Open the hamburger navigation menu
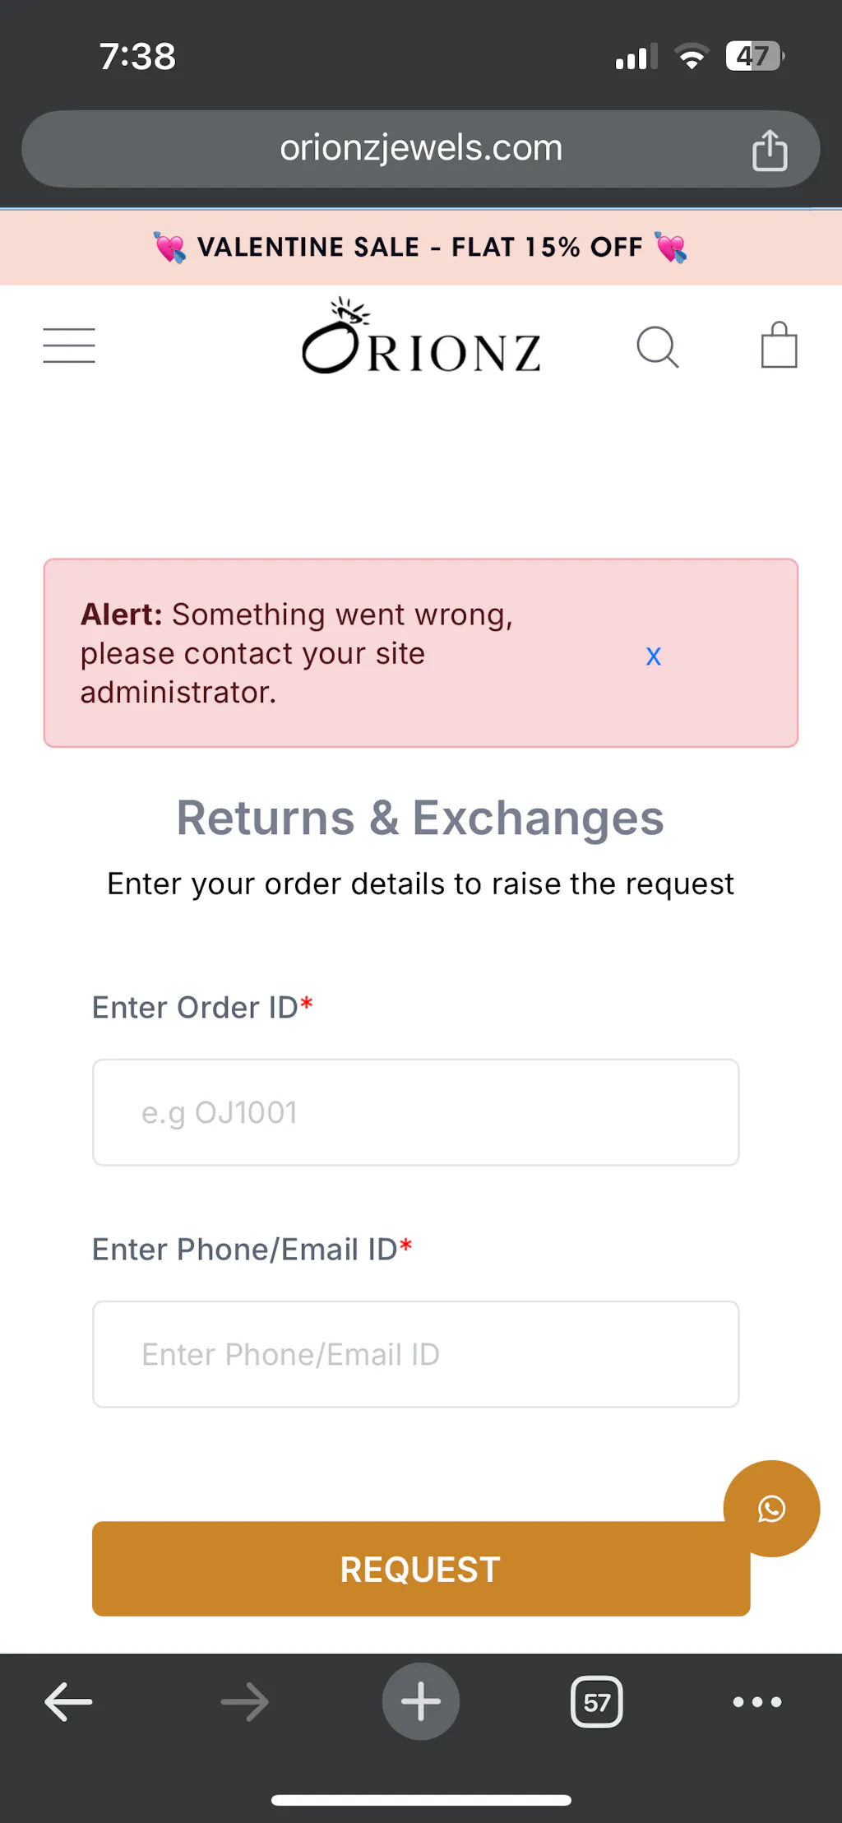The height and width of the screenshot is (1823, 842). click(x=69, y=346)
